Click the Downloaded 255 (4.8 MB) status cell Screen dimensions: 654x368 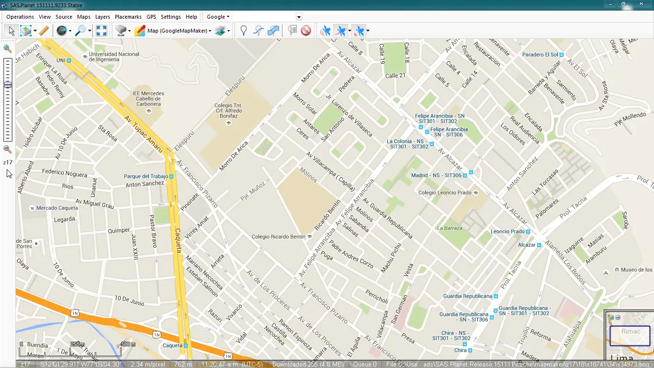coord(308,364)
